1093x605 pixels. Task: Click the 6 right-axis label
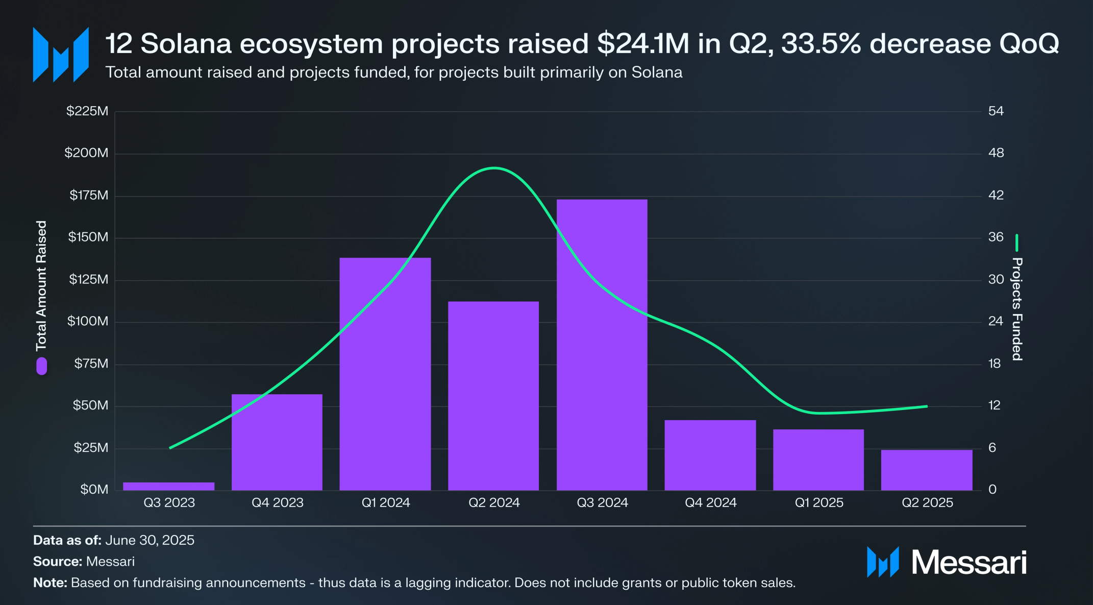992,448
